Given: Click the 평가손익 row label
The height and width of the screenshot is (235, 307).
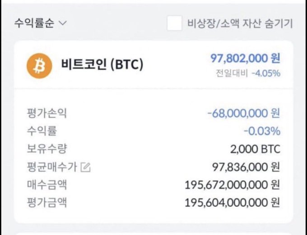Looking at the screenshot, I should tap(47, 113).
